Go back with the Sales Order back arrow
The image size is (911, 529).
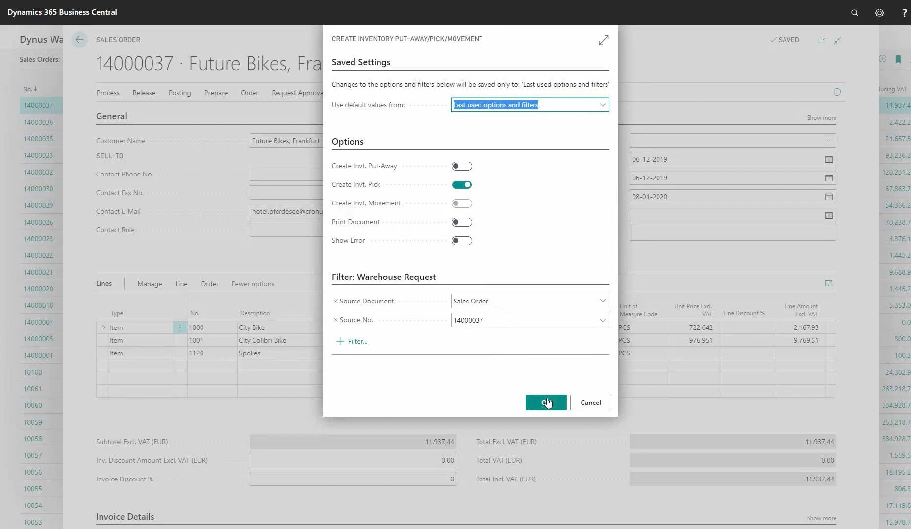pos(79,40)
